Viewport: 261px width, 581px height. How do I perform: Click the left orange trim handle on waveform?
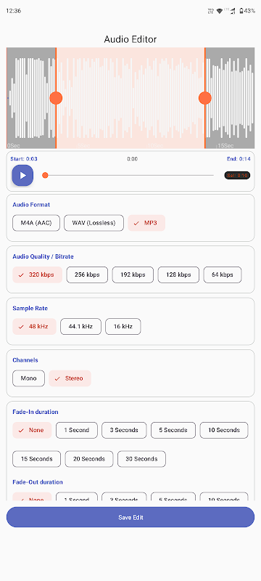click(x=56, y=98)
